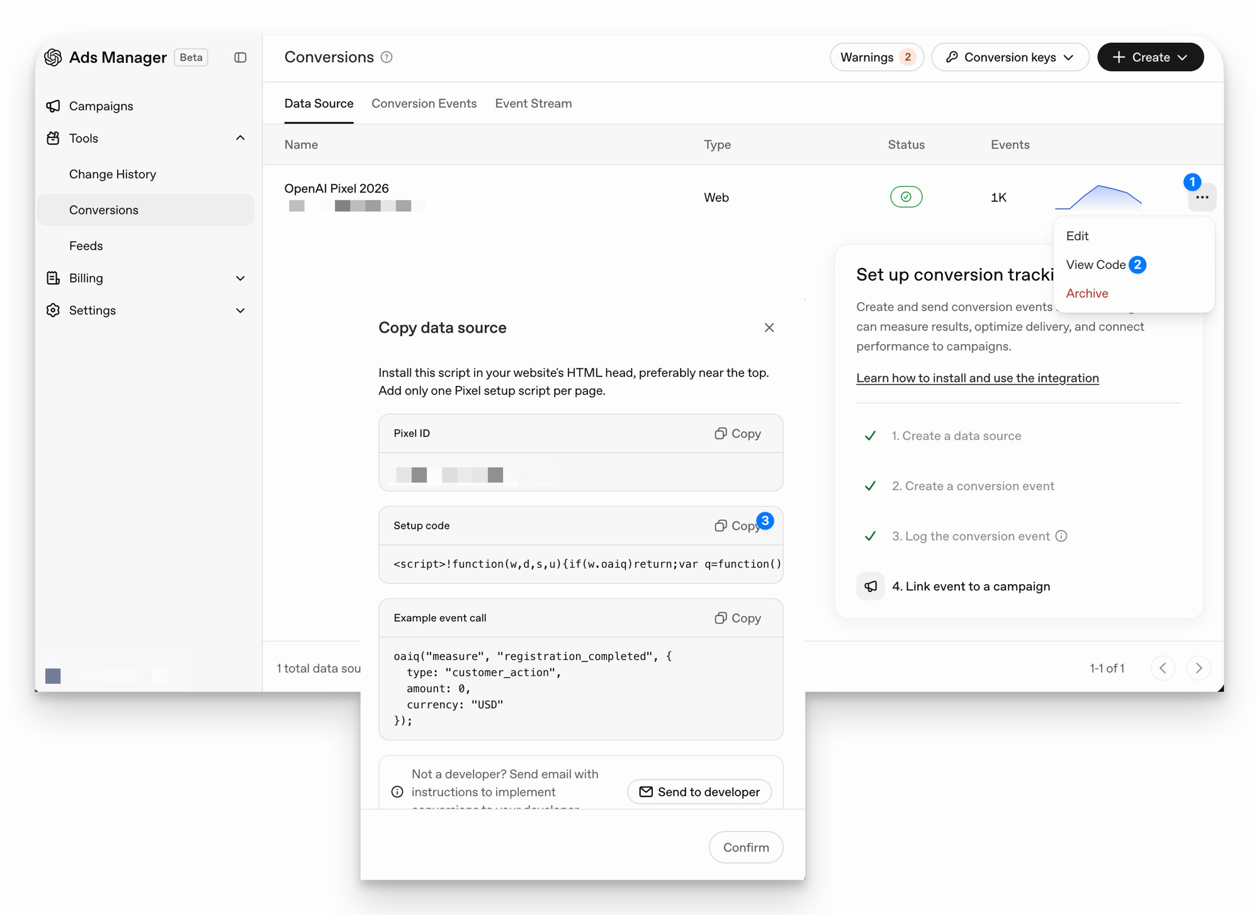Click the info icon near Not a developer
The height and width of the screenshot is (915, 1259).
coord(397,792)
